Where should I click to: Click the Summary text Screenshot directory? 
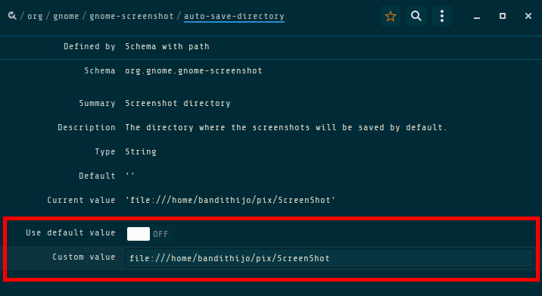pyautogui.click(x=178, y=103)
